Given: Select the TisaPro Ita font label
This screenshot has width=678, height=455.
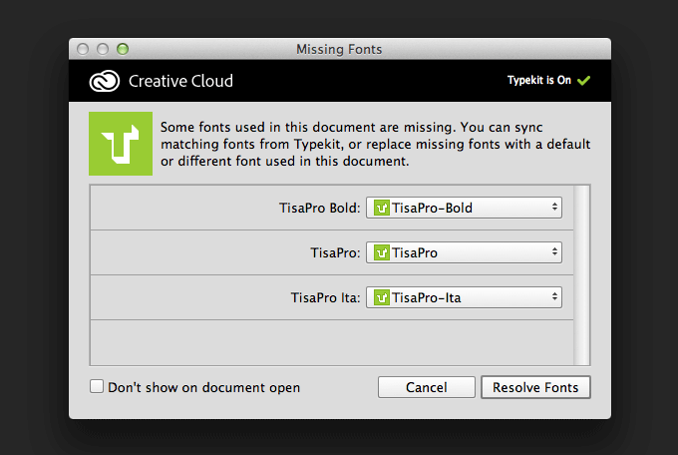Looking at the screenshot, I should pyautogui.click(x=325, y=297).
